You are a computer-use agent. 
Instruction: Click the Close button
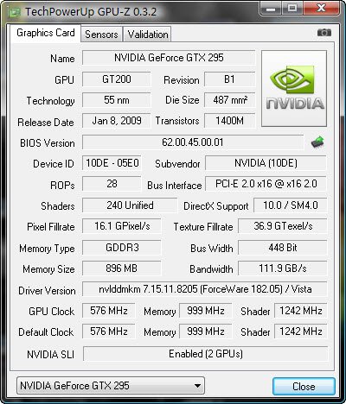point(304,386)
